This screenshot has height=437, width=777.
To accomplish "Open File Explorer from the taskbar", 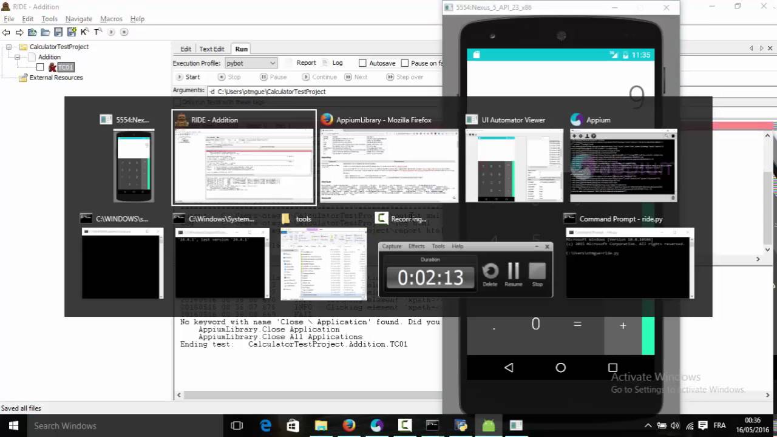I will tap(321, 425).
